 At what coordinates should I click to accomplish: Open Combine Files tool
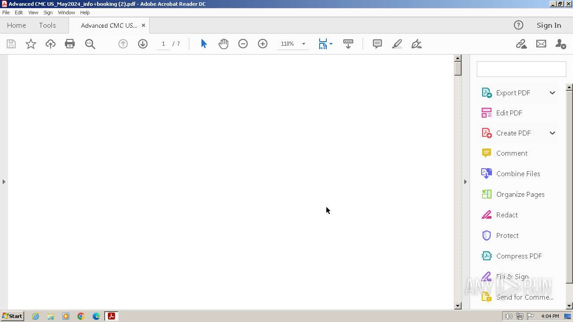pos(518,174)
